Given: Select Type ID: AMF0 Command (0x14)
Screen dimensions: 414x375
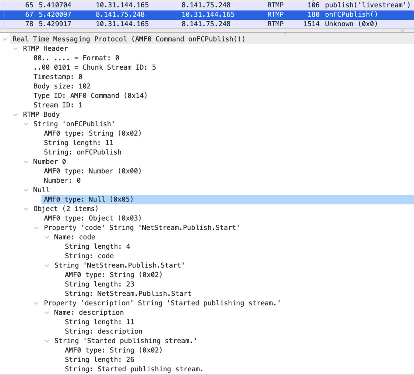Looking at the screenshot, I should pos(90,96).
